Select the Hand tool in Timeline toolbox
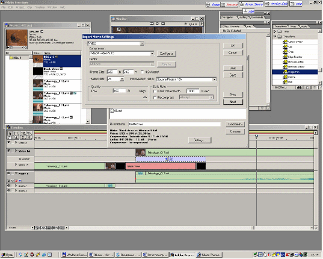The image size is (323, 259). pos(10,137)
